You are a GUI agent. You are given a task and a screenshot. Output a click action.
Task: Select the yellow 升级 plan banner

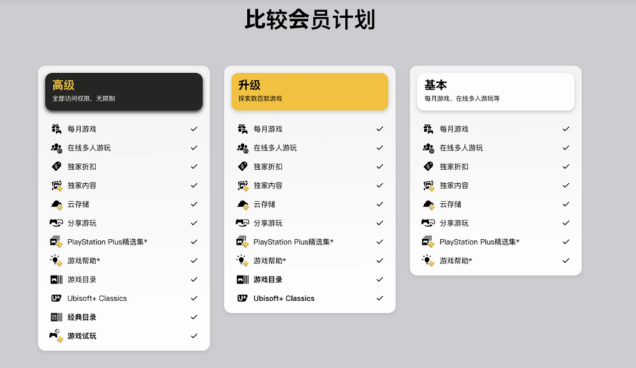309,91
